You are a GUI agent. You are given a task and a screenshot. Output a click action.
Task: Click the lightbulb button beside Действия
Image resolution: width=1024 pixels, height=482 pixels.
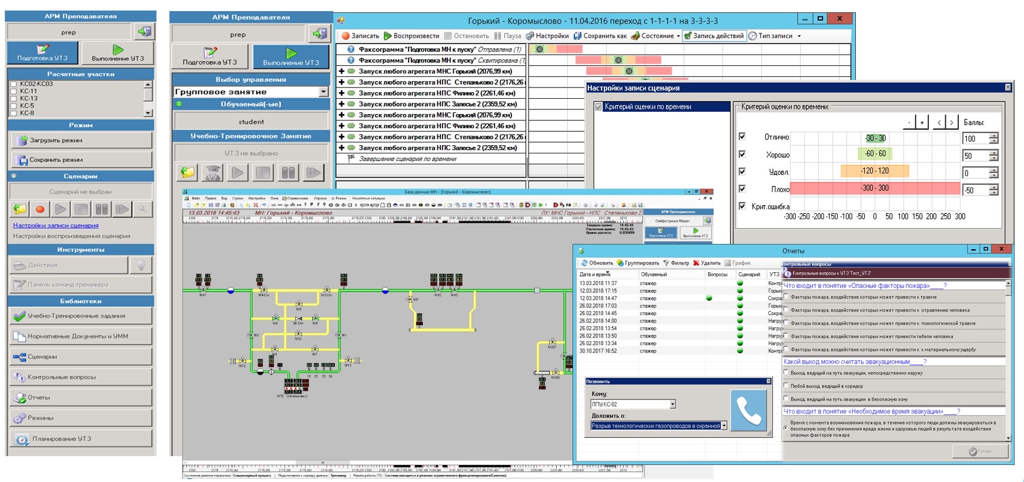pyautogui.click(x=141, y=266)
